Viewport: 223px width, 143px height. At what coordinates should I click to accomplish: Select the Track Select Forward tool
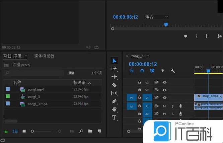(114, 69)
